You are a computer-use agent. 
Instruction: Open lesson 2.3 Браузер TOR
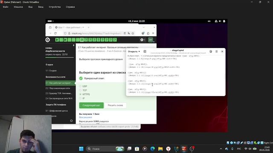coord(59,93)
